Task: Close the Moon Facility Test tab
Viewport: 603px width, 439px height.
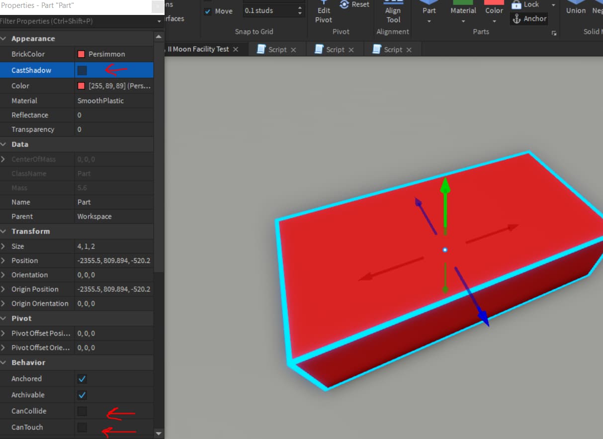Action: click(236, 49)
